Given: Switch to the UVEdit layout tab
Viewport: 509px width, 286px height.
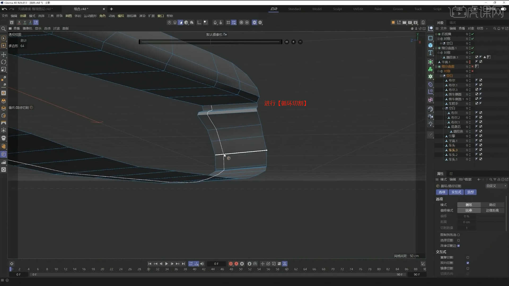Looking at the screenshot, I should [x=358, y=9].
